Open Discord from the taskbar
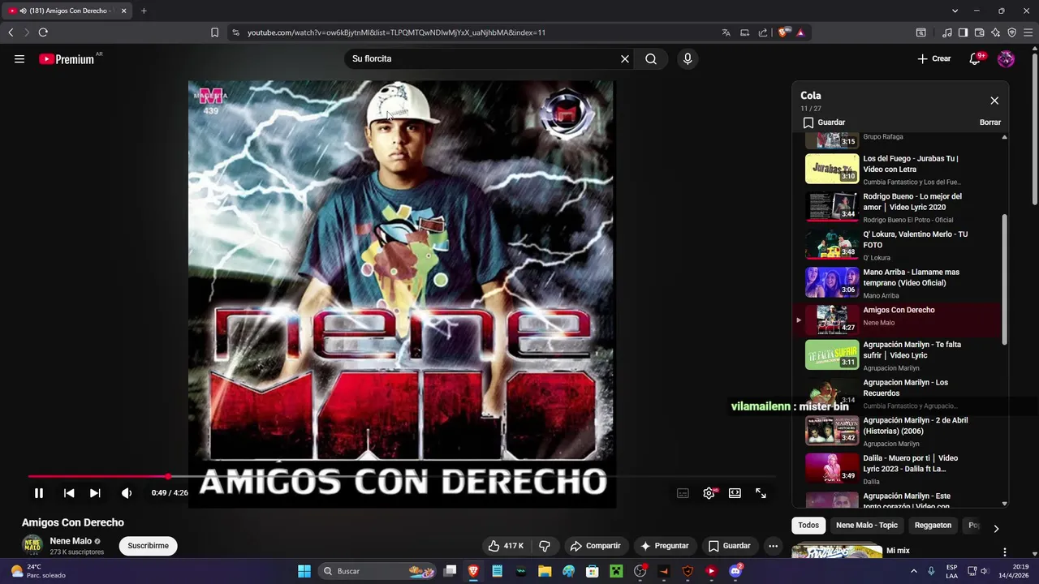 coord(735,571)
